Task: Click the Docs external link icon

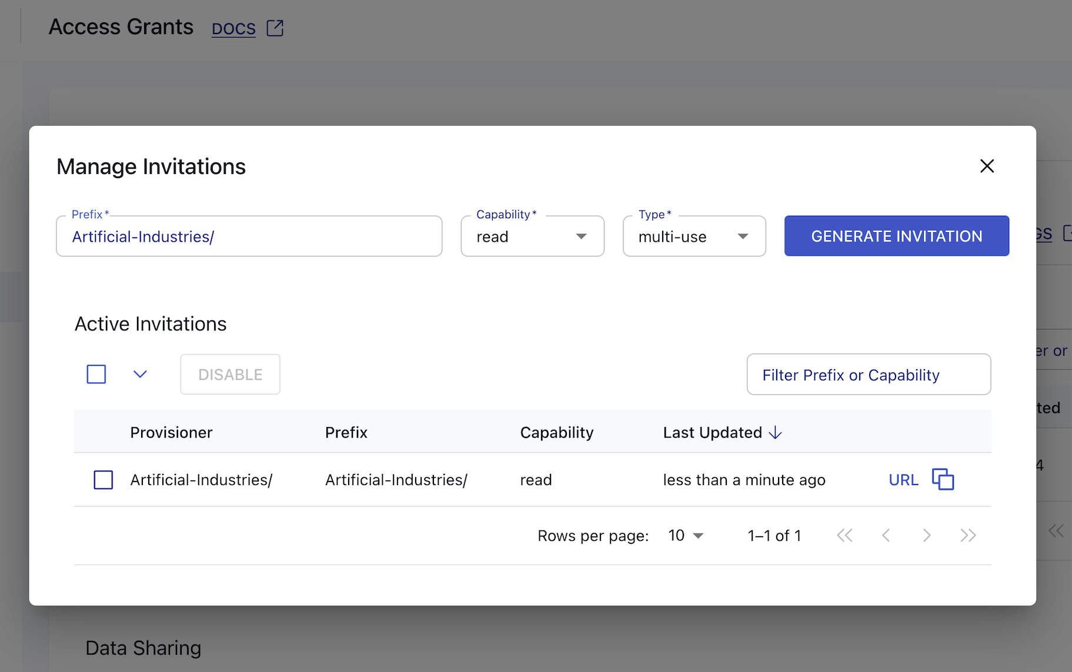Action: coord(275,28)
